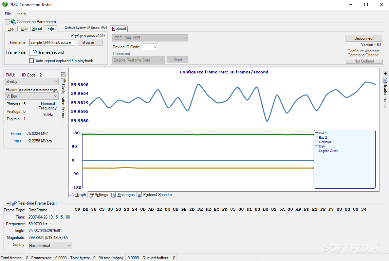Viewport: 389px width, 261px height.
Task: Click the Real-time Frame Detail gears icon
Action: [x=14, y=203]
